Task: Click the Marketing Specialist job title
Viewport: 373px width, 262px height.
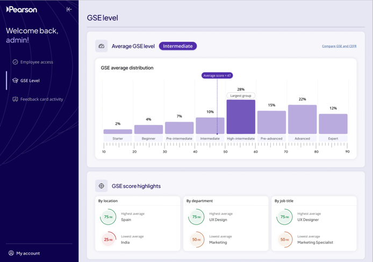Action: click(x=315, y=242)
